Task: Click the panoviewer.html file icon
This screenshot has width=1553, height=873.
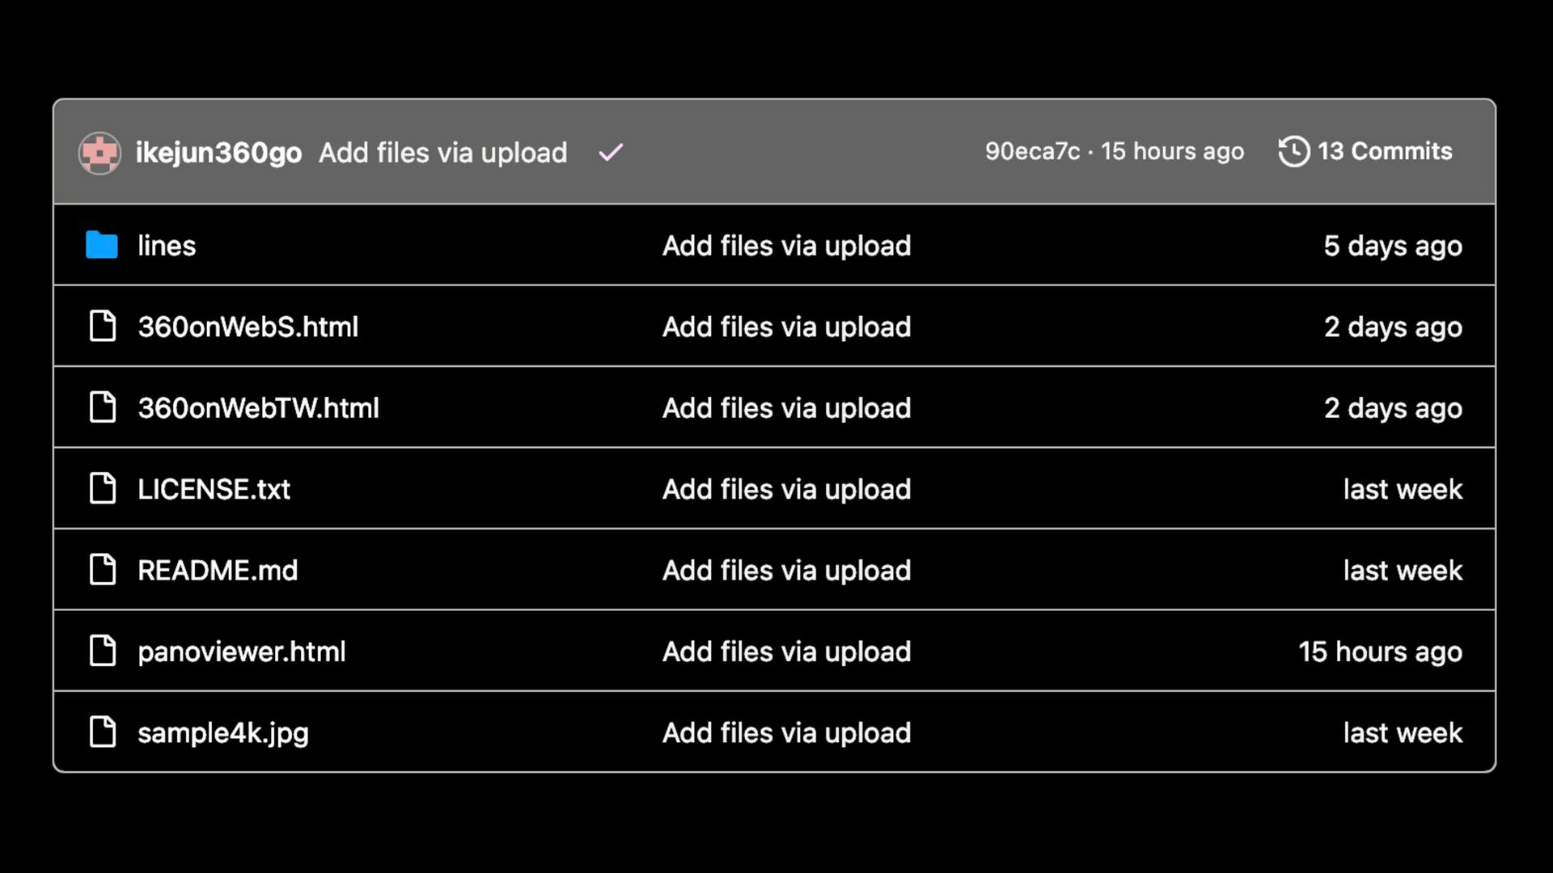Action: point(103,651)
